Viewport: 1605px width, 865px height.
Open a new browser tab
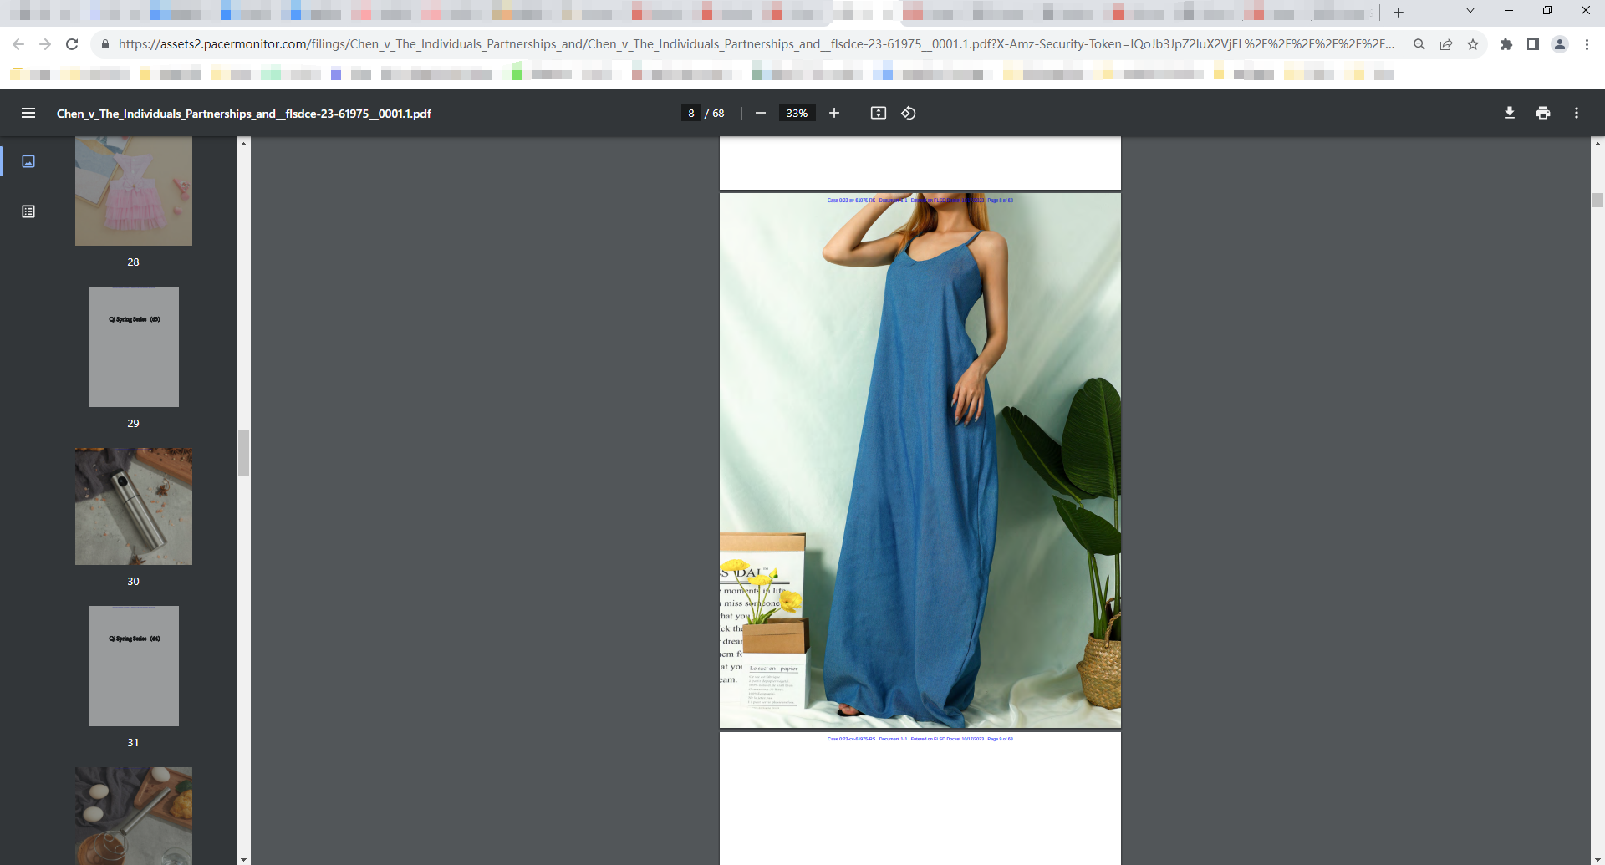pos(1399,13)
